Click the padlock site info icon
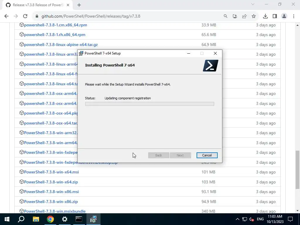The image size is (300, 225). (x=37, y=16)
